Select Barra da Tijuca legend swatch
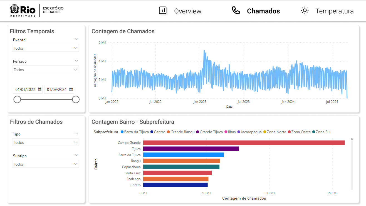Screen dimensions: 366x206 122,132
